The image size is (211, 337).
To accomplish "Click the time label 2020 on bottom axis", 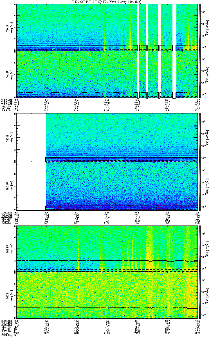I will pyautogui.click(x=47, y=333).
